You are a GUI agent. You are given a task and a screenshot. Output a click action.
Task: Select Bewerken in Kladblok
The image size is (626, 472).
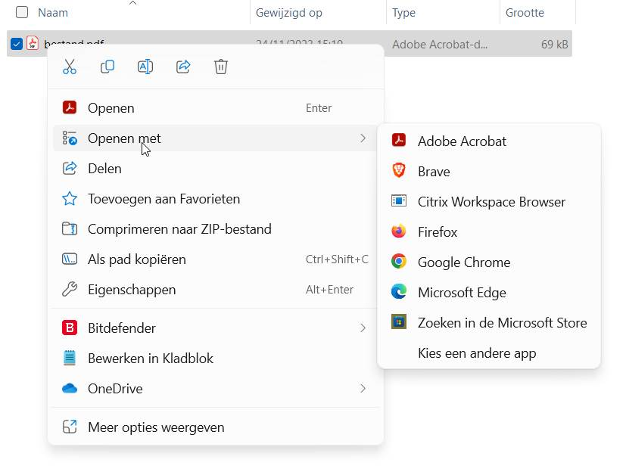pyautogui.click(x=216, y=359)
